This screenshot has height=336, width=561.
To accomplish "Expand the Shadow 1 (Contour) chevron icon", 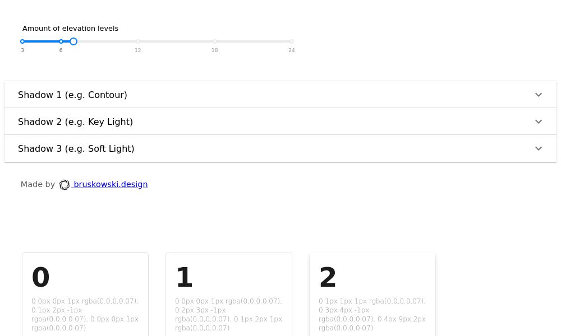I will click(x=539, y=95).
